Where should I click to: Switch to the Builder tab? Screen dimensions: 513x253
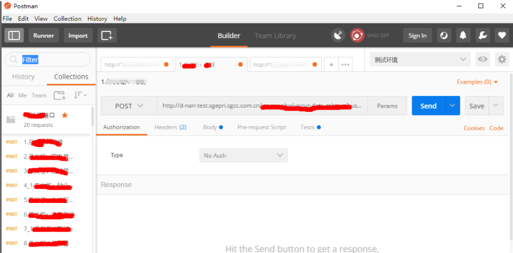229,36
